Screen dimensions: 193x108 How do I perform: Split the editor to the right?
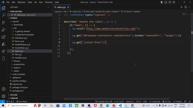tap(186, 7)
